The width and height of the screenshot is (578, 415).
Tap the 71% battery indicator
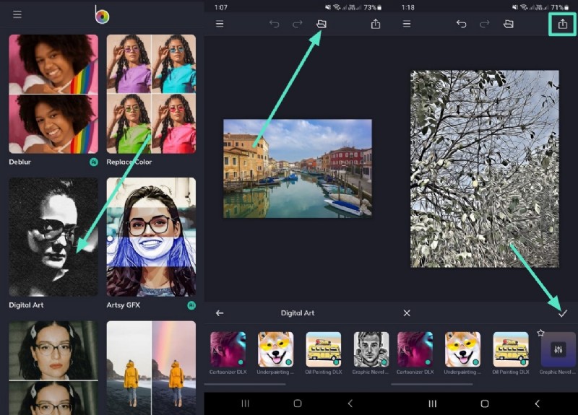[560, 7]
